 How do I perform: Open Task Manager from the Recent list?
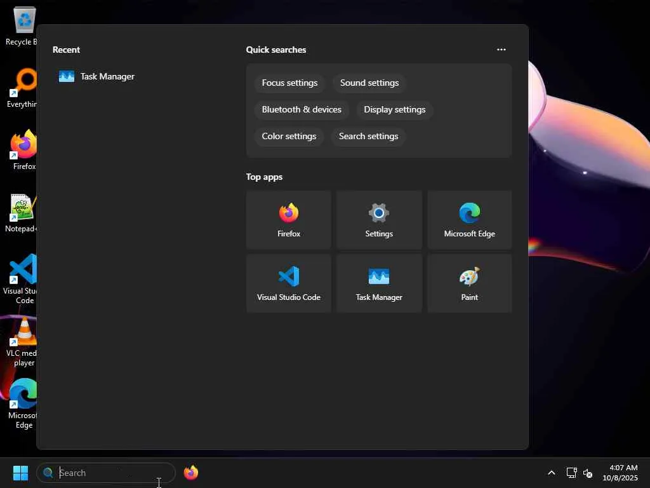pyautogui.click(x=96, y=76)
